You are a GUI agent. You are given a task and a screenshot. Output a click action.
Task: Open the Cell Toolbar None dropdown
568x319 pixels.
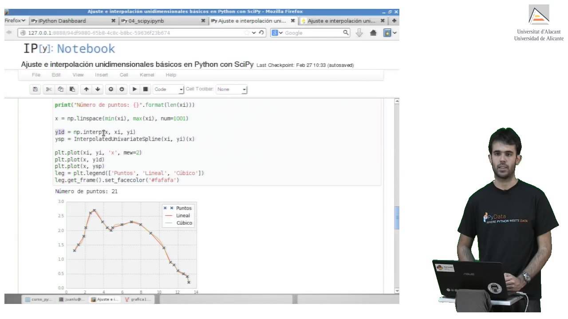coord(231,89)
